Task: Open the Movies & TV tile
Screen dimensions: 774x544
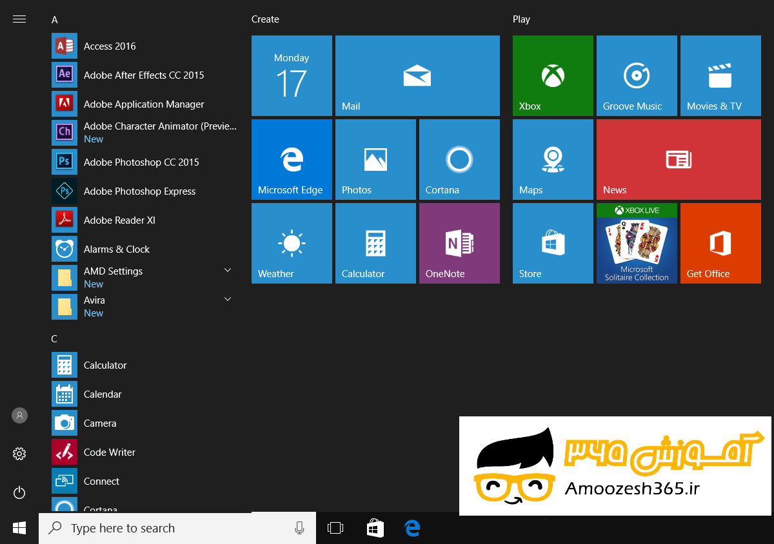Action: coord(720,75)
